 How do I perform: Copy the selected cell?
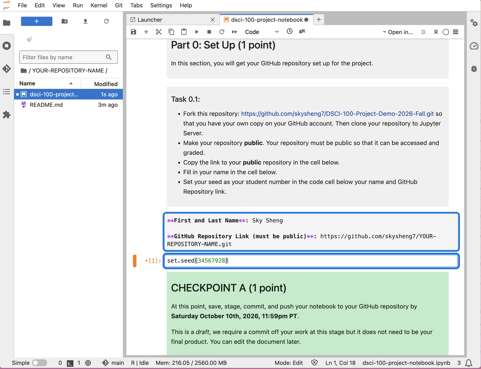click(171, 32)
